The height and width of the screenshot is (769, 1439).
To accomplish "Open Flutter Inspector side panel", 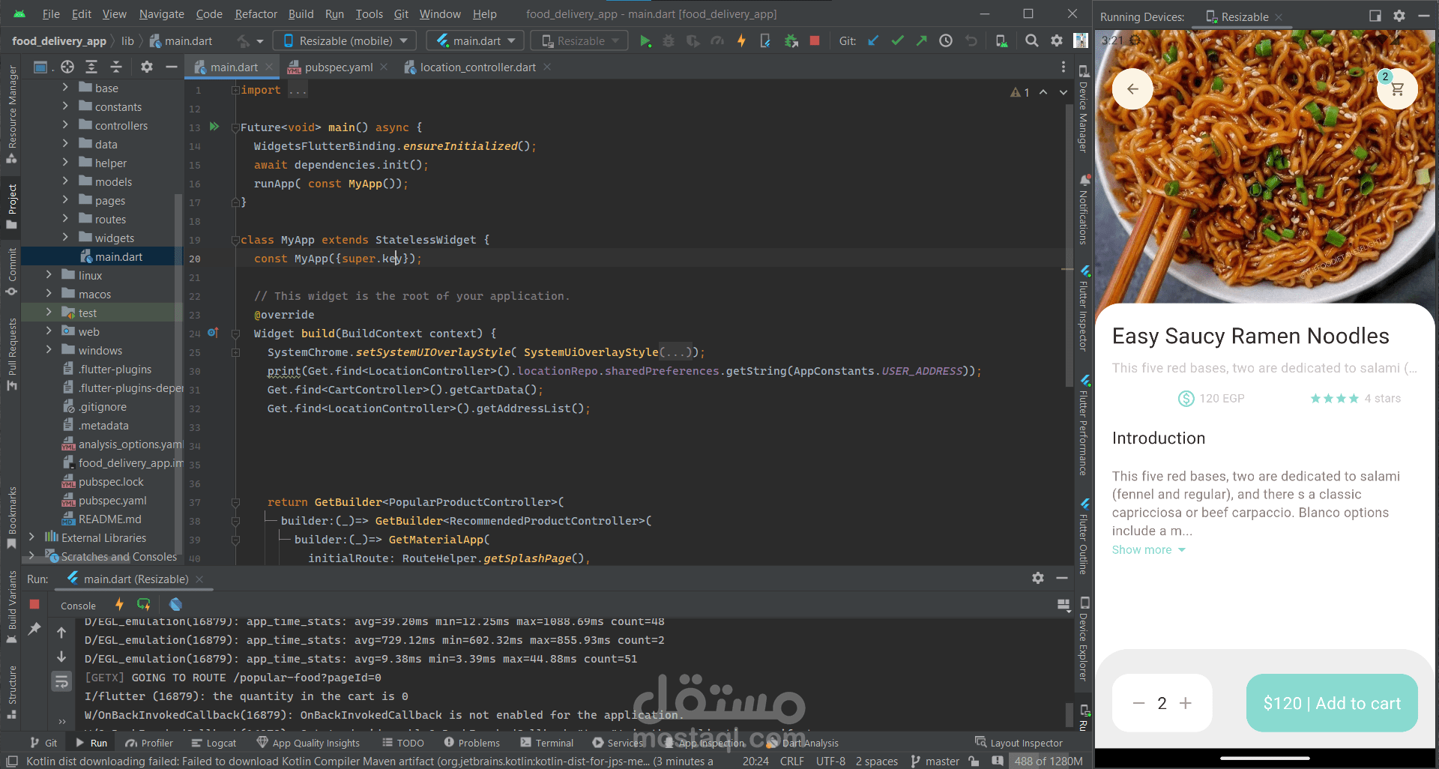I will pos(1084,309).
